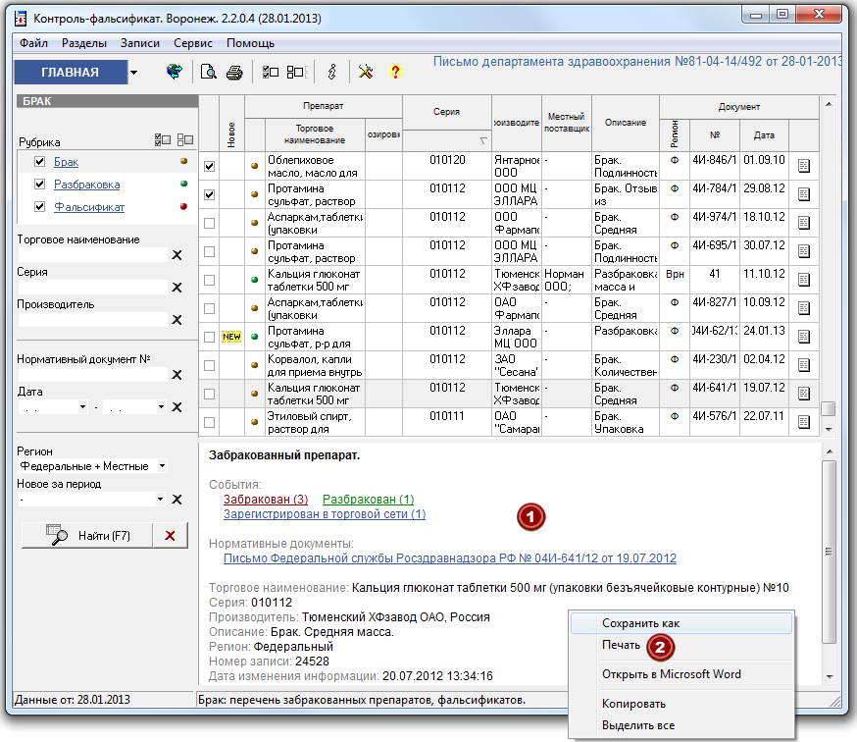Click the Серия column filter arrow

pos(483,141)
